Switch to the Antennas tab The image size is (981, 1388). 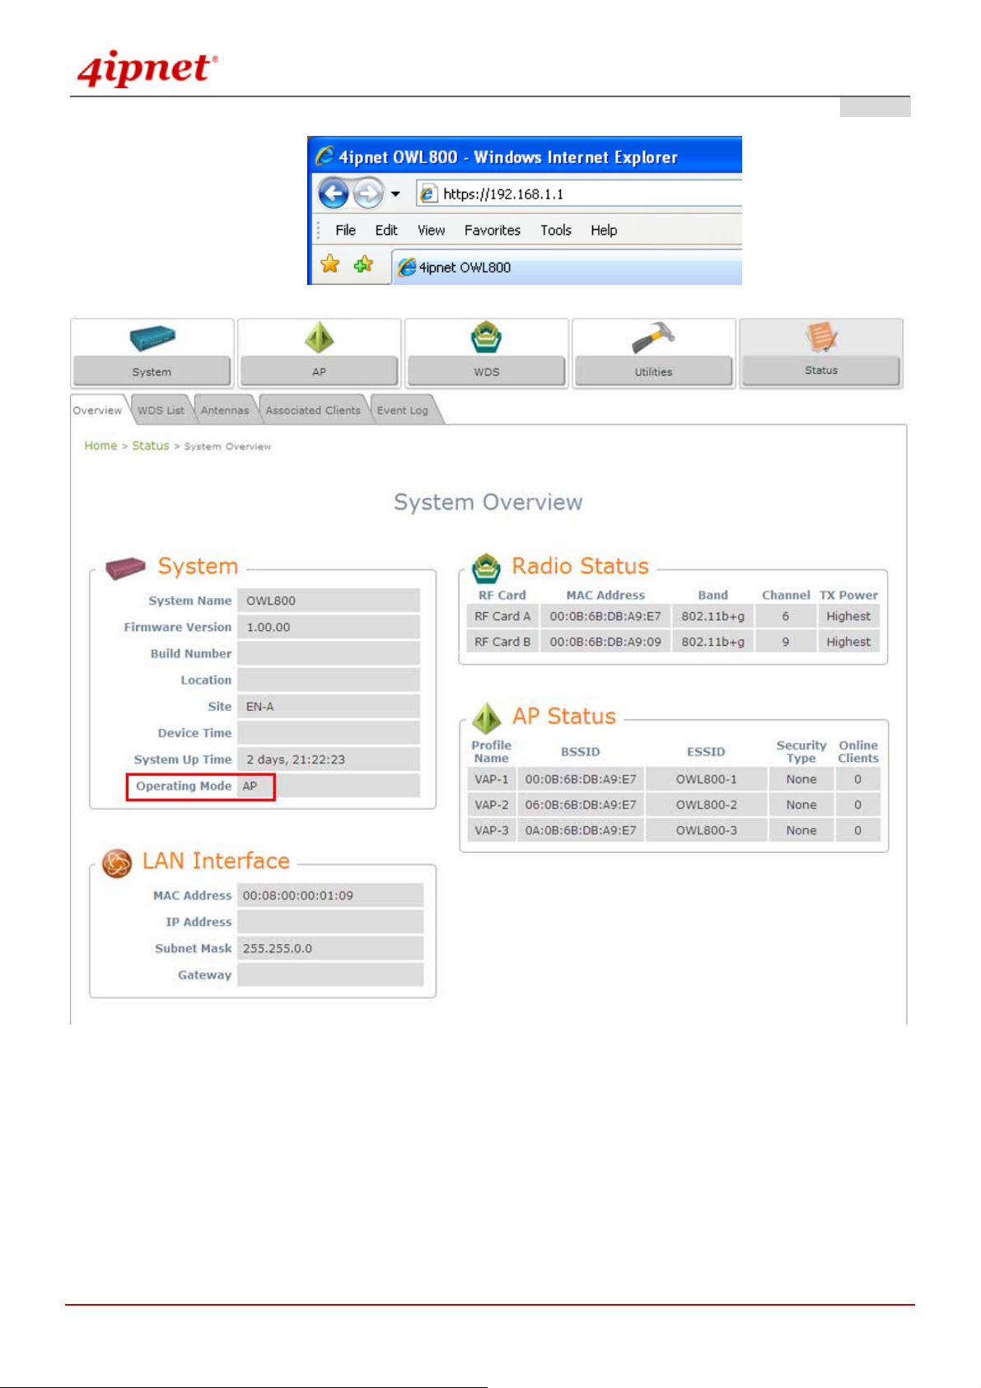coord(225,410)
